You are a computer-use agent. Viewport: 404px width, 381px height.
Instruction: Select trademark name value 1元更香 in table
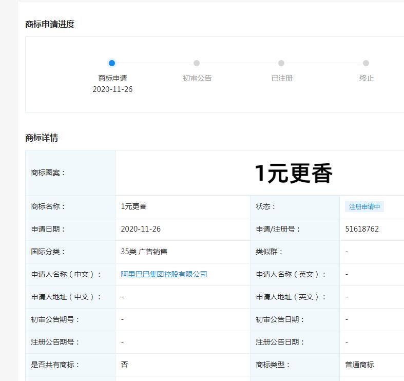point(133,206)
